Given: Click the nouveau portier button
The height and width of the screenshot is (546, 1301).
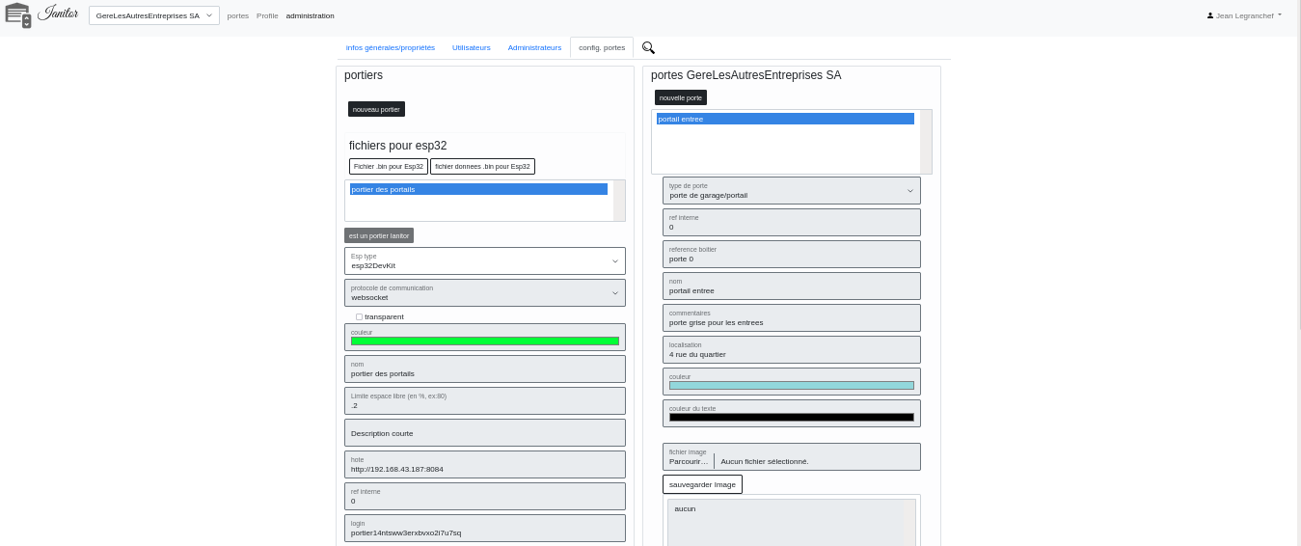Looking at the screenshot, I should click(x=376, y=109).
